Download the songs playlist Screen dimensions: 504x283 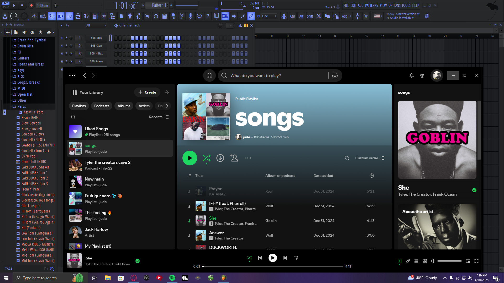(220, 158)
